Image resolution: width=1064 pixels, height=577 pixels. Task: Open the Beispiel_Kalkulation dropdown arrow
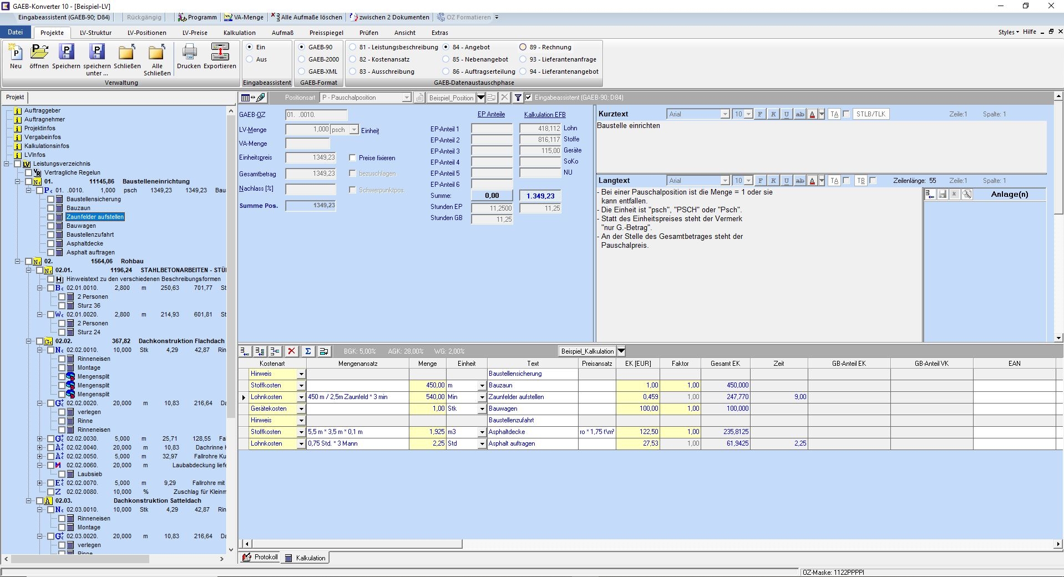coord(621,351)
